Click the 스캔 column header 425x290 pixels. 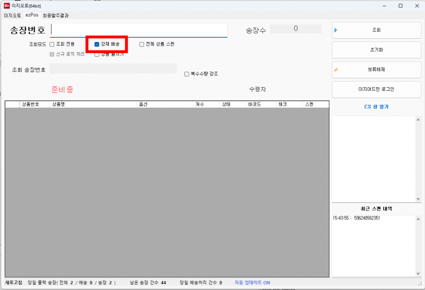coord(316,104)
